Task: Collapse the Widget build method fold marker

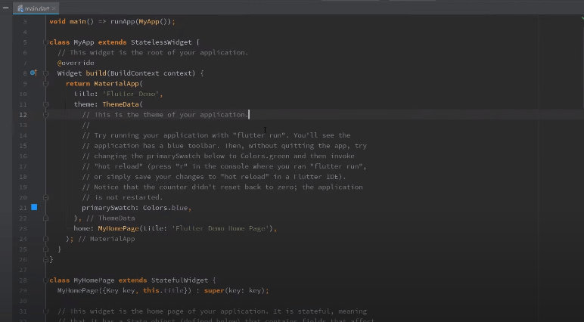Action: pyautogui.click(x=46, y=73)
